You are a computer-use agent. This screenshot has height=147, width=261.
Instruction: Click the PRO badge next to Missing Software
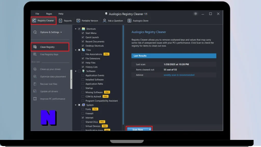coord(107,92)
